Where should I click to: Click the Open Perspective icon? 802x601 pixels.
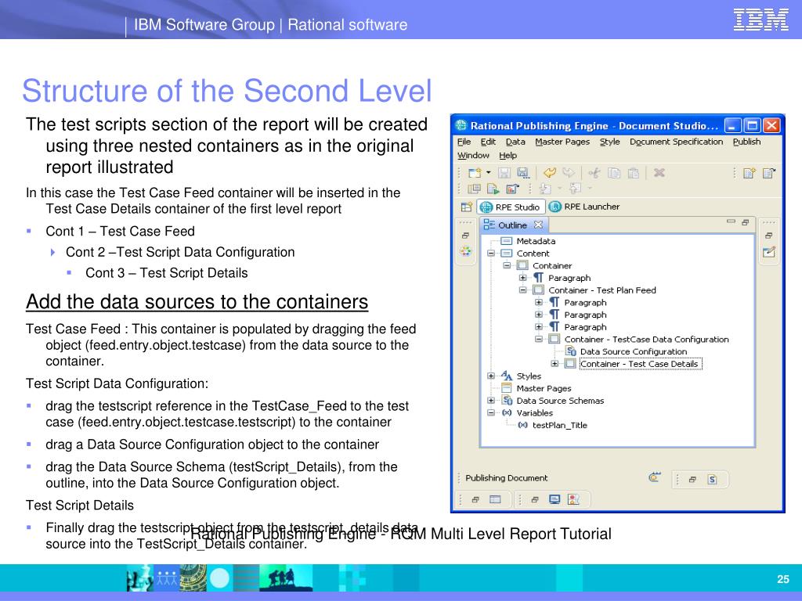466,207
